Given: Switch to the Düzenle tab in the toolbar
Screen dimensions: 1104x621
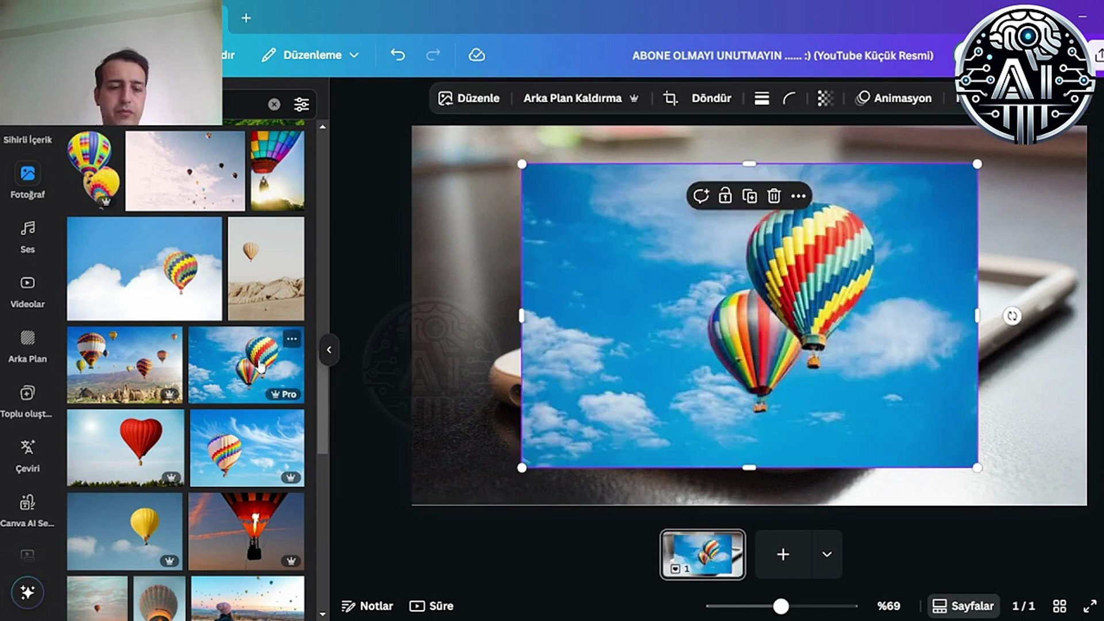Looking at the screenshot, I should click(469, 98).
